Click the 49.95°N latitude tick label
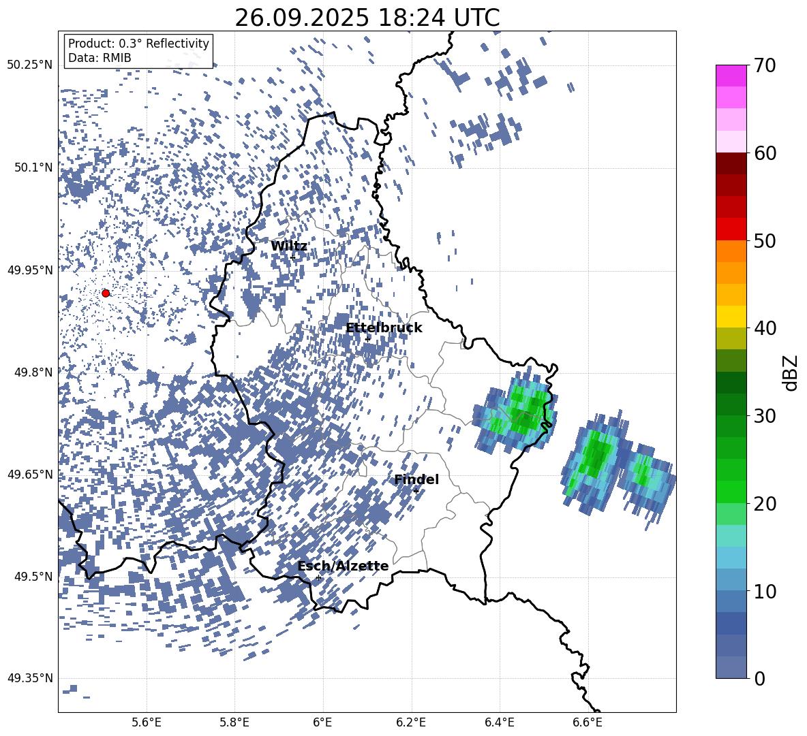The width and height of the screenshot is (807, 736). click(x=30, y=270)
